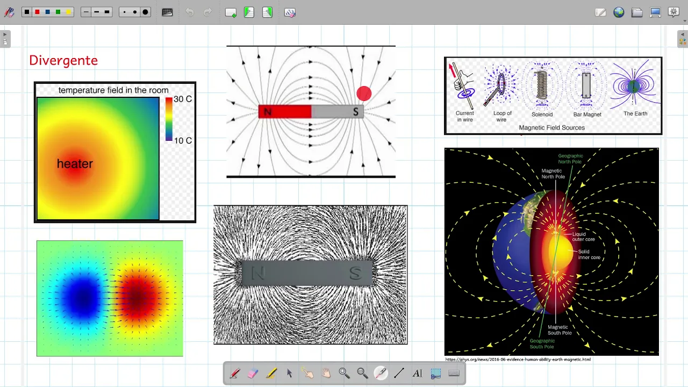Choose the large eraser size

coord(145,12)
